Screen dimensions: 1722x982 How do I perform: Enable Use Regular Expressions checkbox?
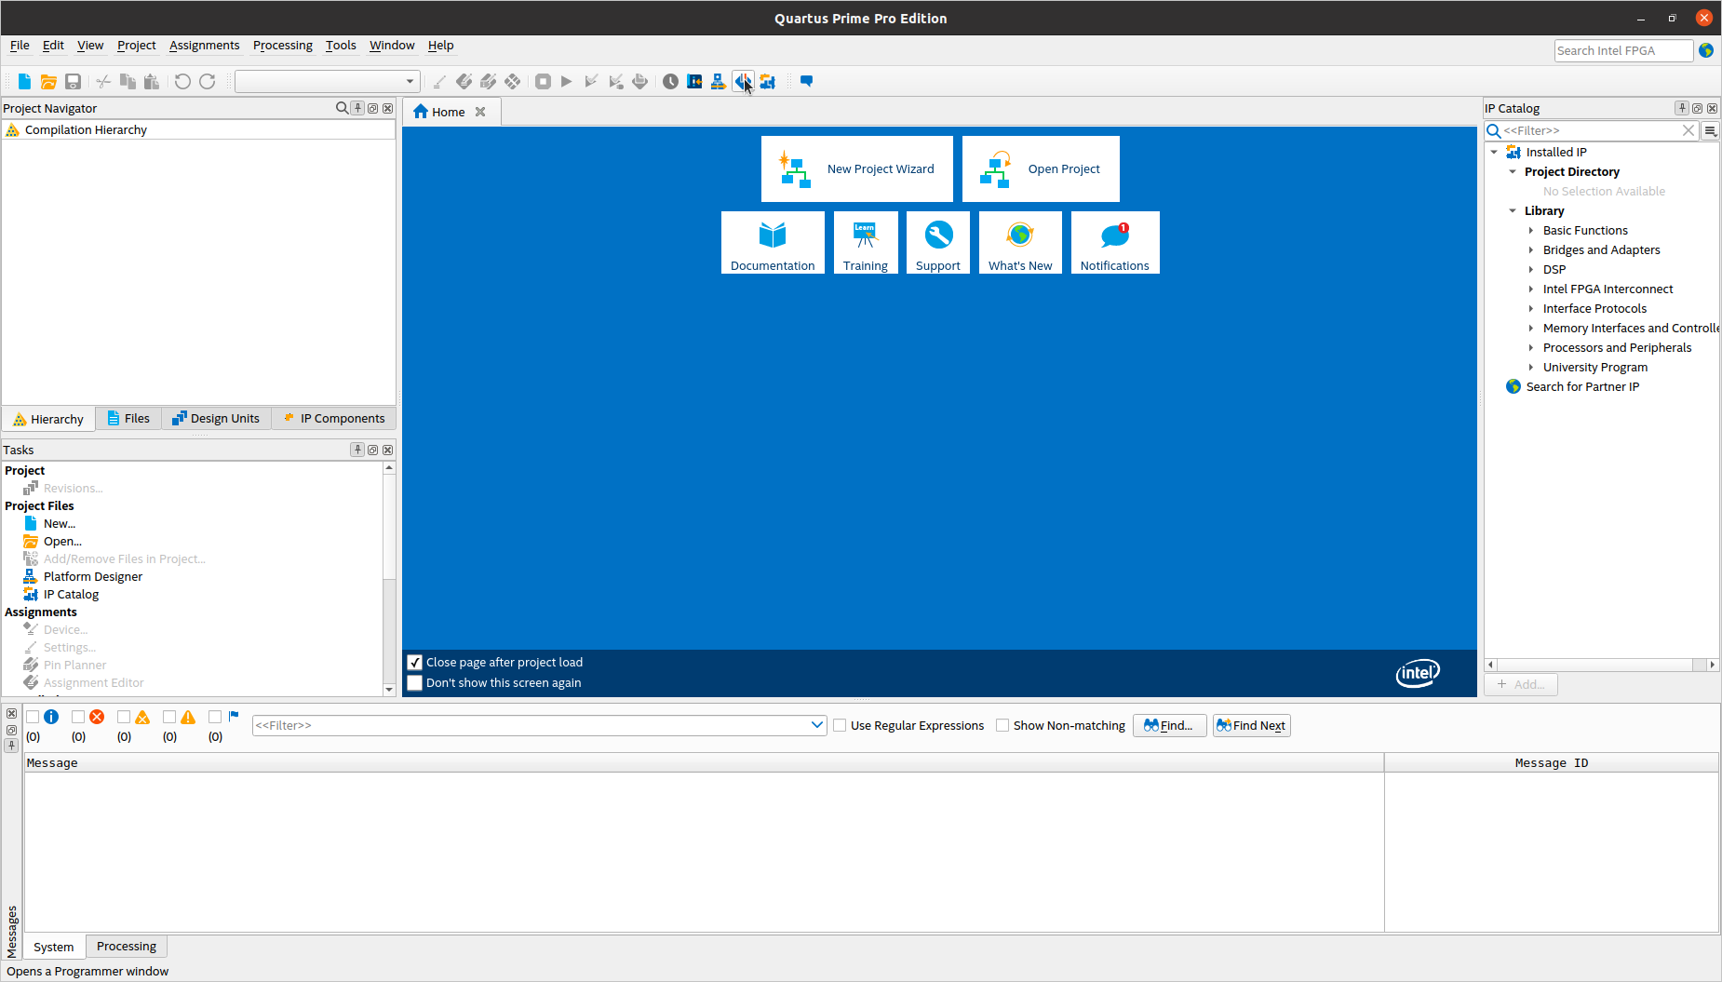[840, 725]
